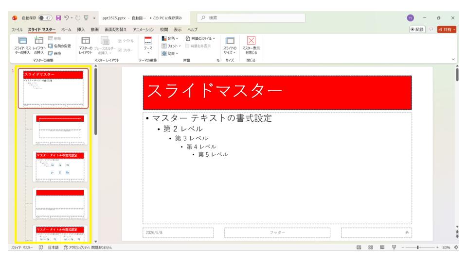Click the user account avatar
The width and height of the screenshot is (467, 262).
point(411,18)
